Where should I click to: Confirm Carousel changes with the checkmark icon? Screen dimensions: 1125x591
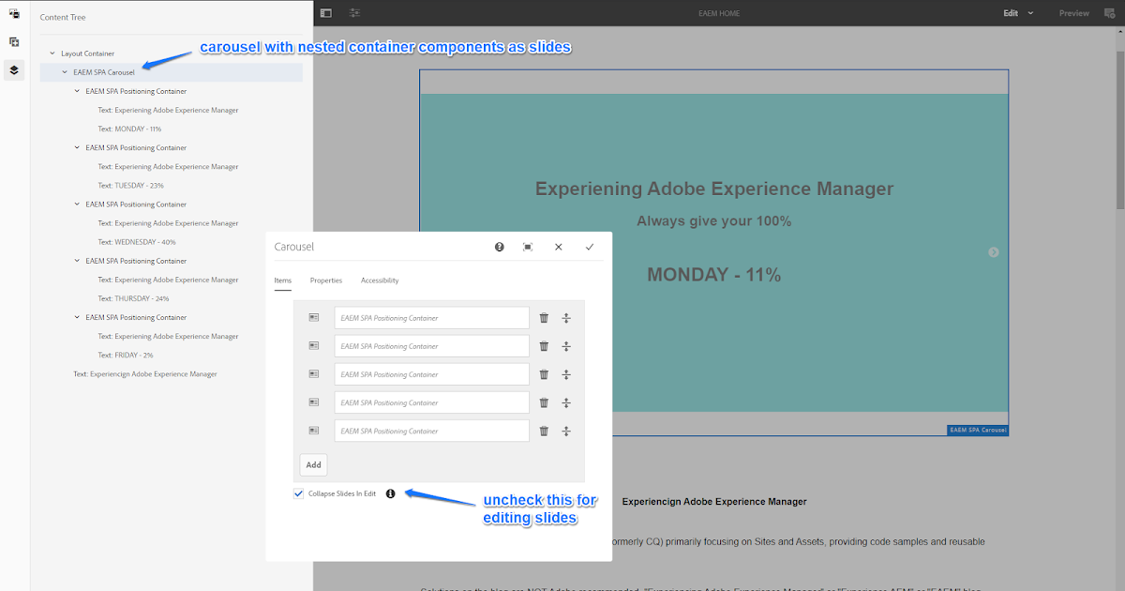[x=590, y=247]
